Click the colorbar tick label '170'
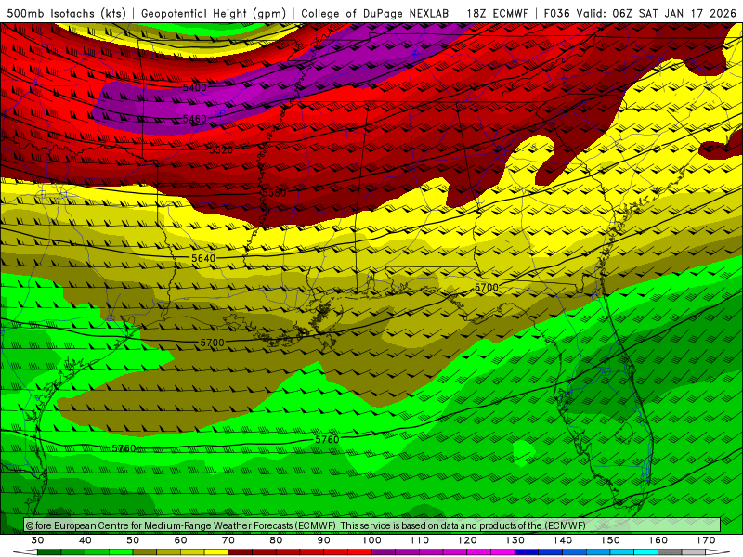Image resolution: width=743 pixels, height=557 pixels. coord(706,540)
